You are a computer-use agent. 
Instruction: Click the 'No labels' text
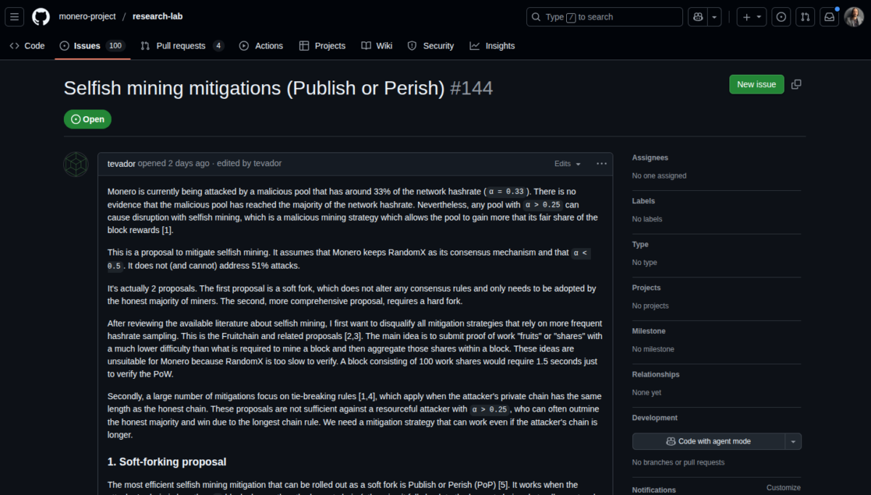647,219
